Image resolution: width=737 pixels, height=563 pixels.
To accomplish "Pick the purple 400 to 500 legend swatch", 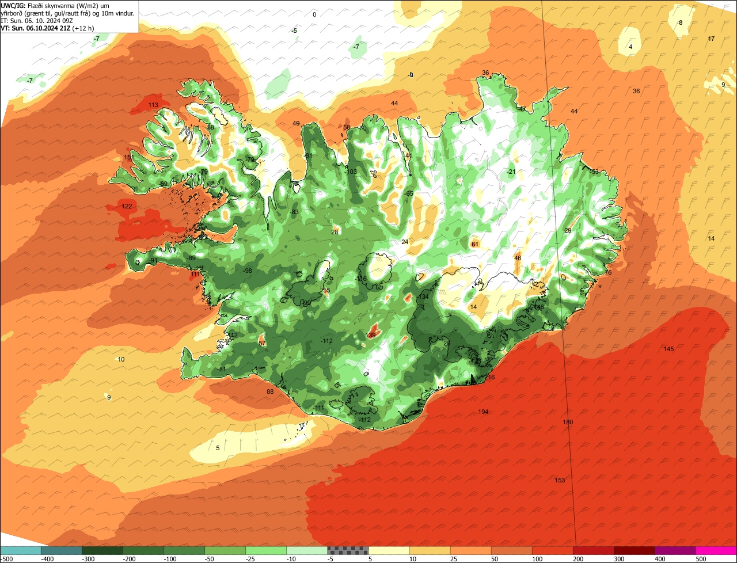I will [675, 550].
